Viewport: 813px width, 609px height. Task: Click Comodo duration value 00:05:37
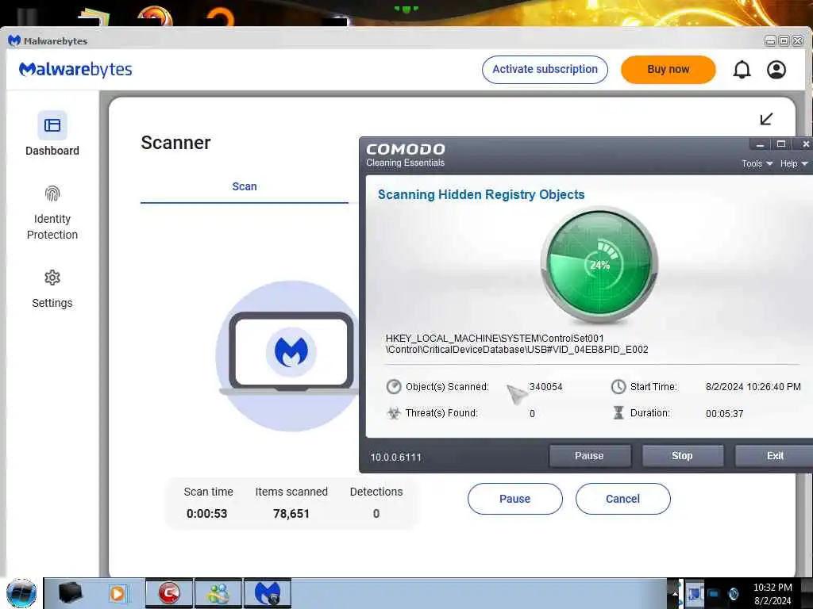[724, 414]
